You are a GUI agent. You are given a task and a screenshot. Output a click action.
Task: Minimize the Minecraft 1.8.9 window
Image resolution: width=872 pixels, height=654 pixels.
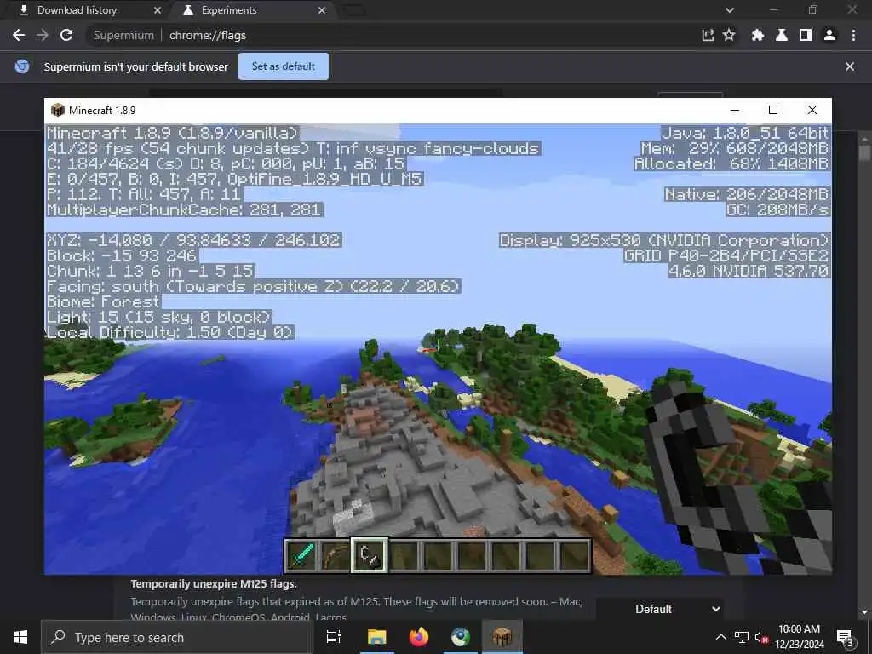pos(735,110)
